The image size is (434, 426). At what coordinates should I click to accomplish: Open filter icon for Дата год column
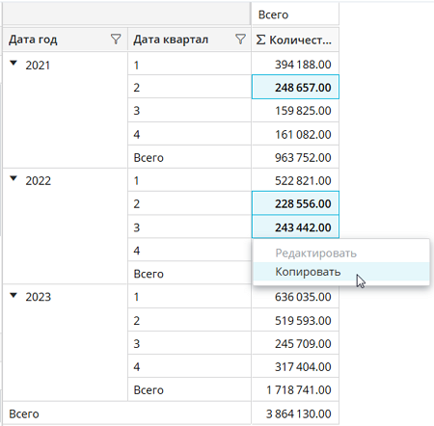pyautogui.click(x=116, y=40)
